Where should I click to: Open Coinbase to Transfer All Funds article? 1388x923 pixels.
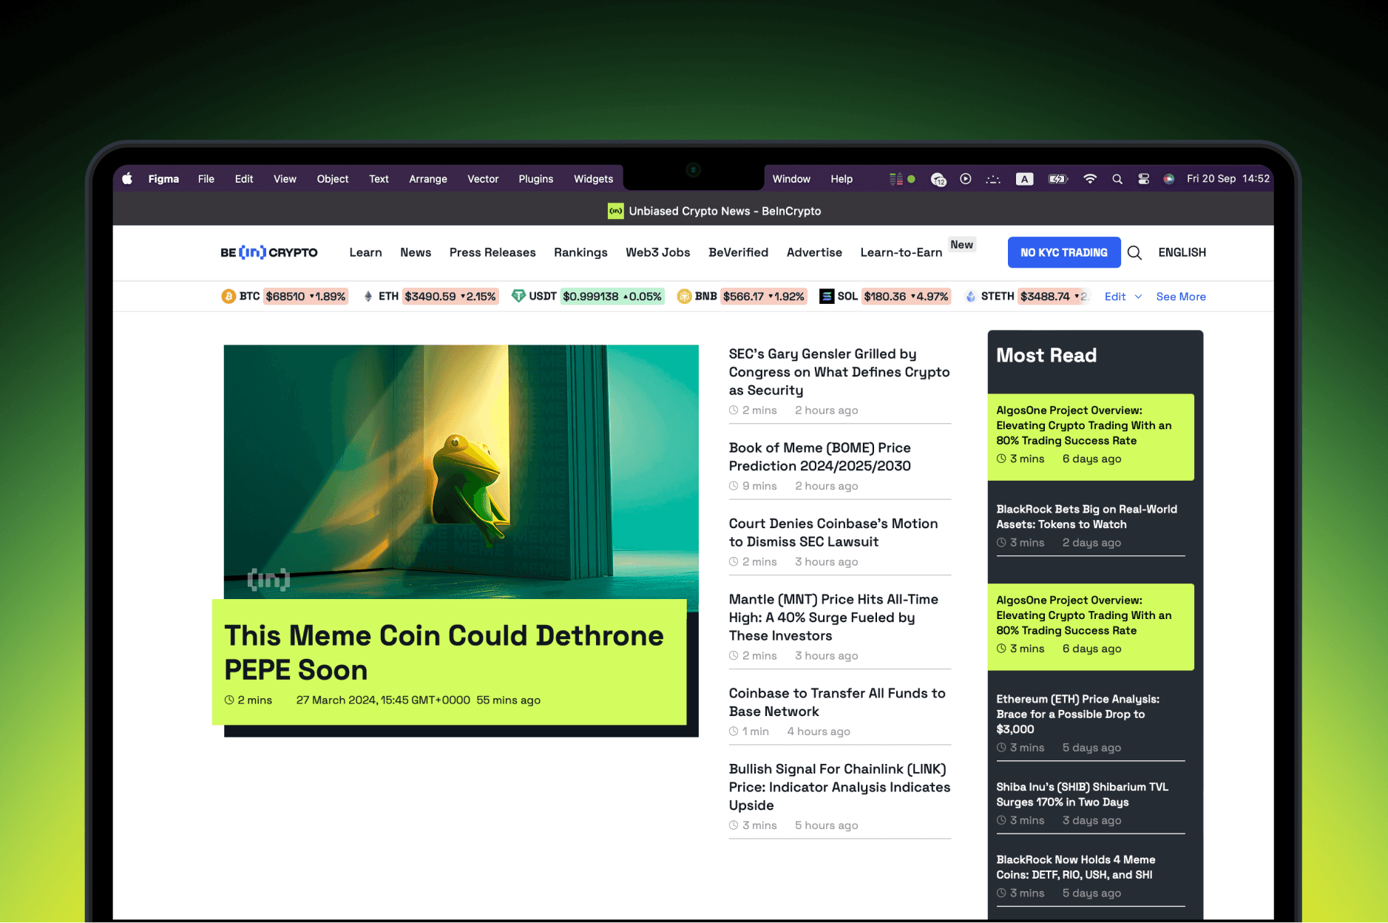tap(837, 702)
